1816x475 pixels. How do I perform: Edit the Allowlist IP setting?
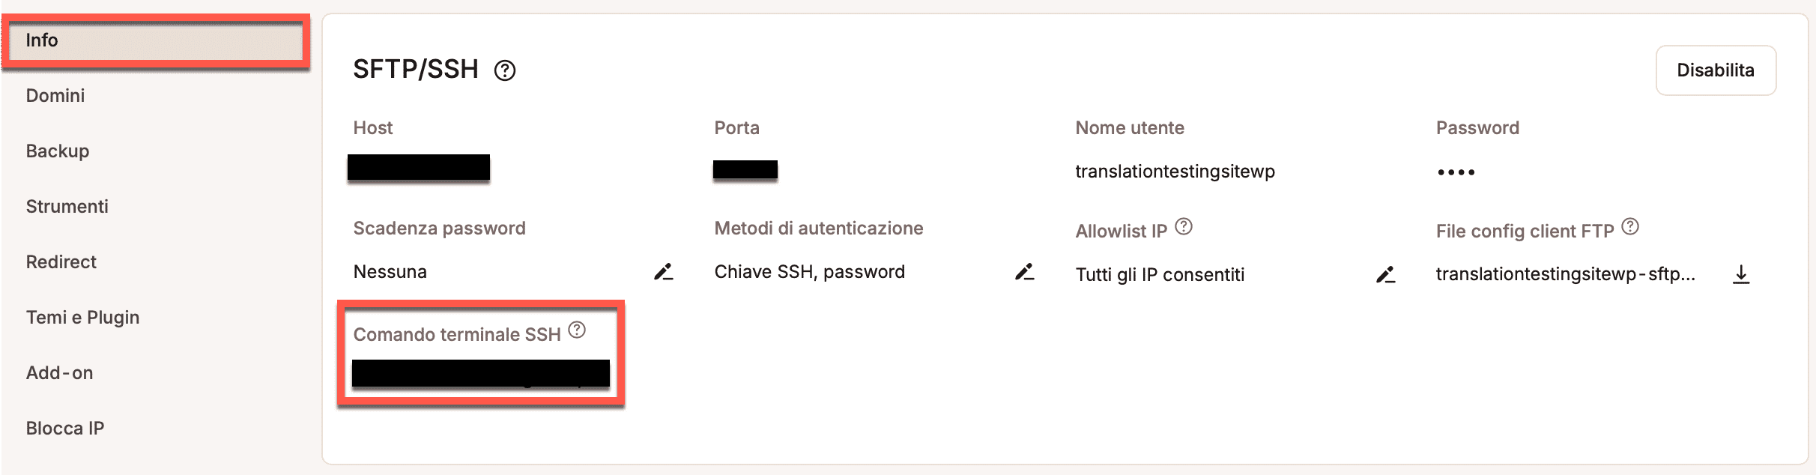point(1386,275)
